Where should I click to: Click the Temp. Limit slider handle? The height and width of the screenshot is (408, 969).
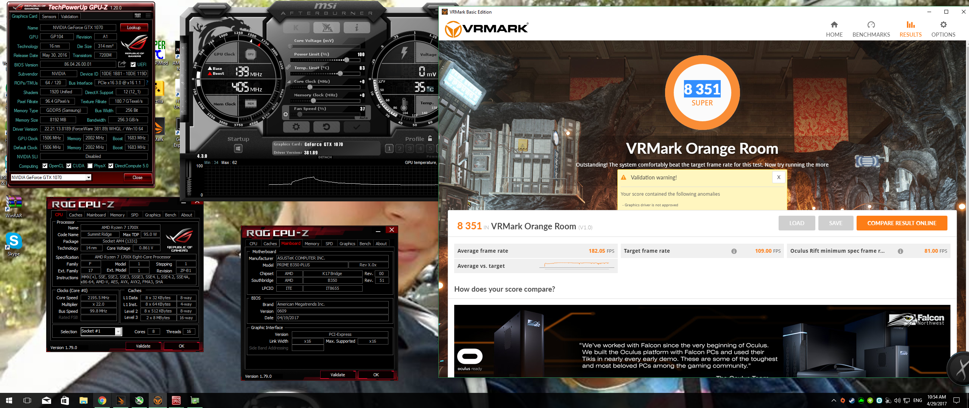click(340, 74)
